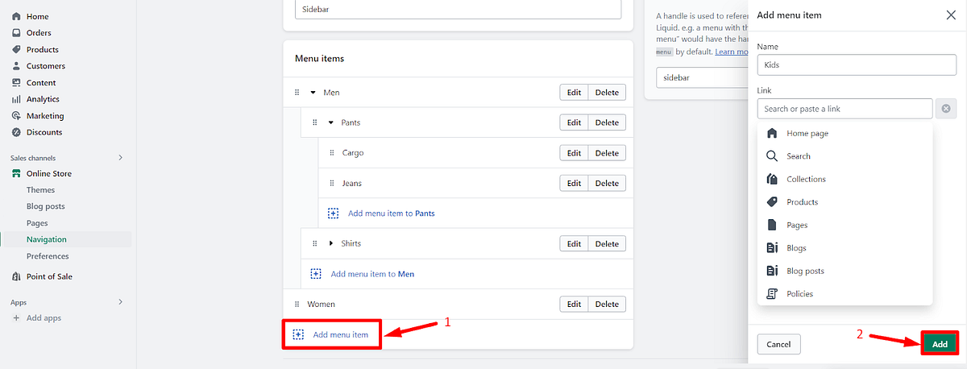
Task: Open Preferences under Online Store
Action: pyautogui.click(x=48, y=256)
